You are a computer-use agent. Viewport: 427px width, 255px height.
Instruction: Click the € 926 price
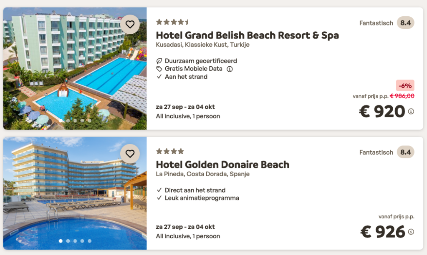point(383,232)
